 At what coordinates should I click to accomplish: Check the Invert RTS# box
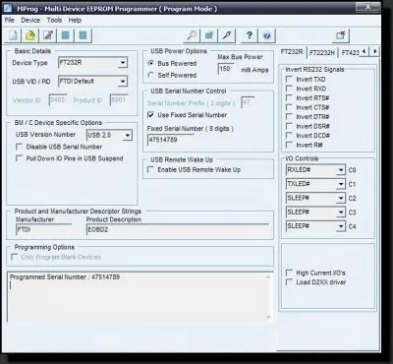(289, 97)
